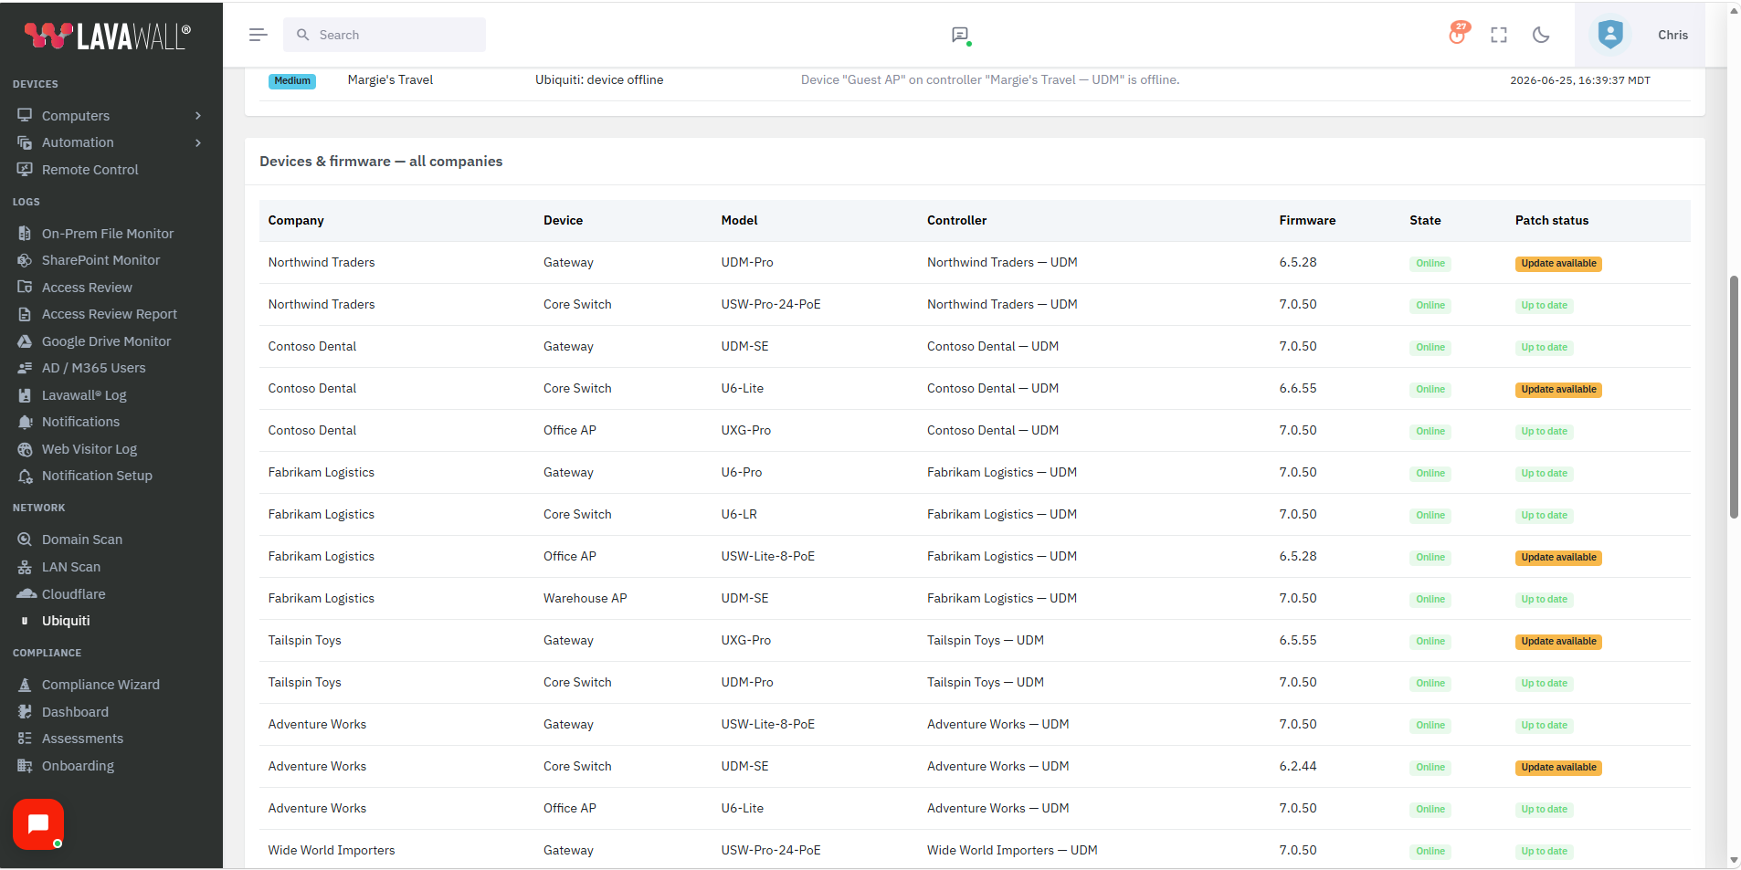The image size is (1741, 870).
Task: Click Update available badge for Fabrikam USW-Lite-8-PoE
Action: click(1558, 558)
